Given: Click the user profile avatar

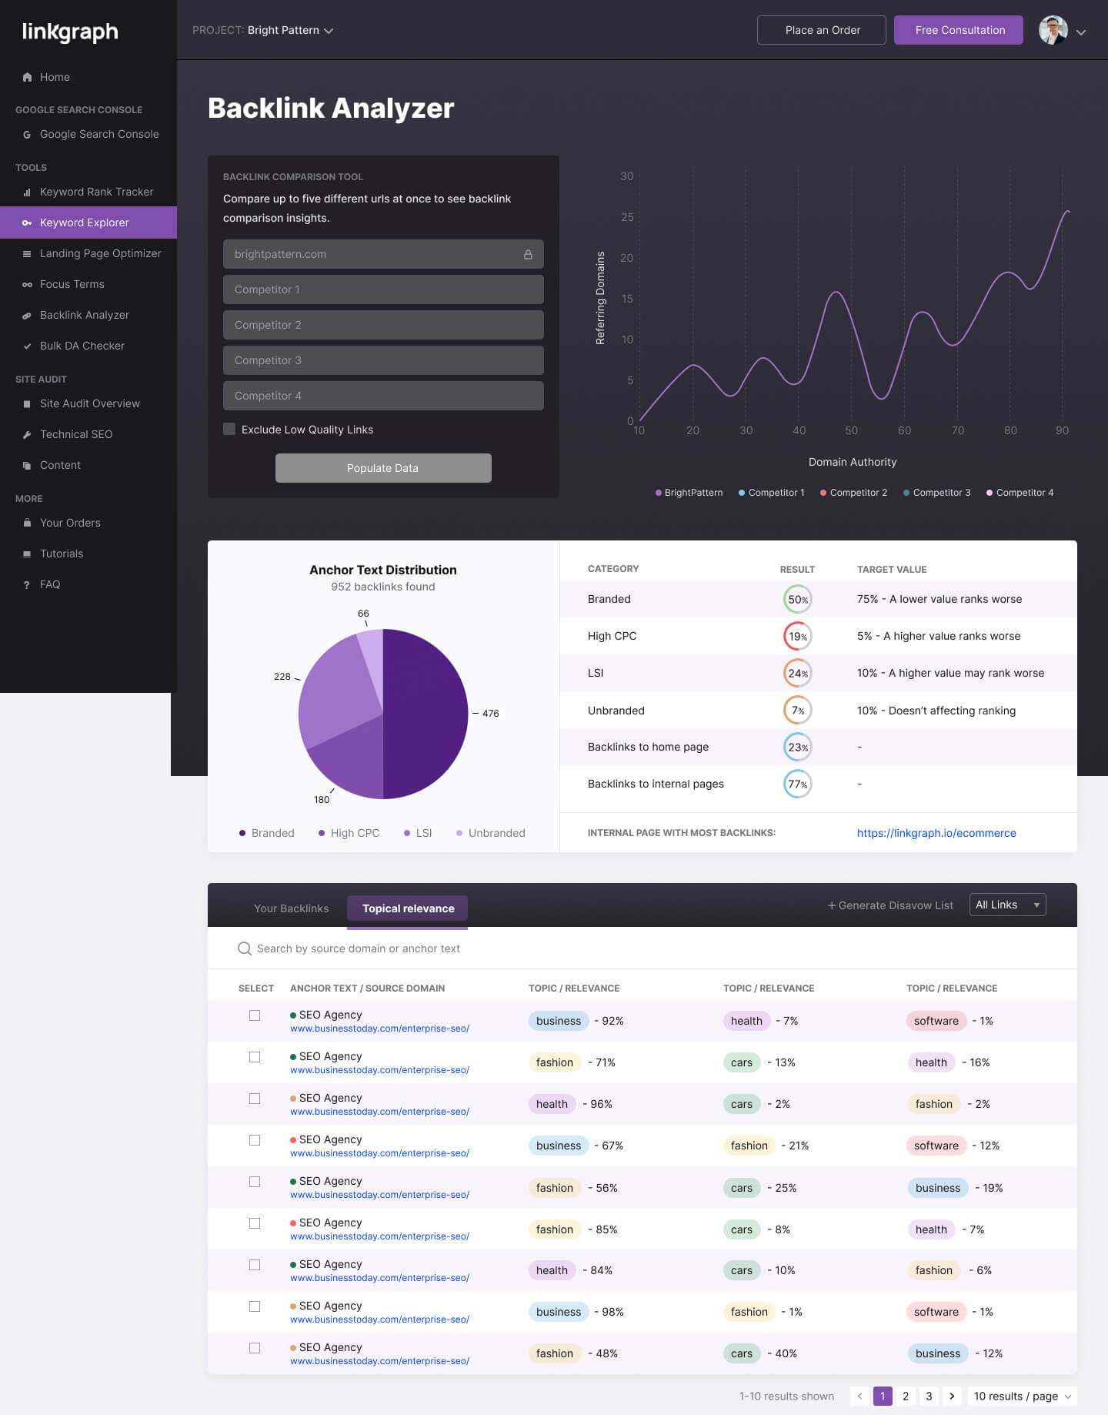Looking at the screenshot, I should [x=1053, y=31].
